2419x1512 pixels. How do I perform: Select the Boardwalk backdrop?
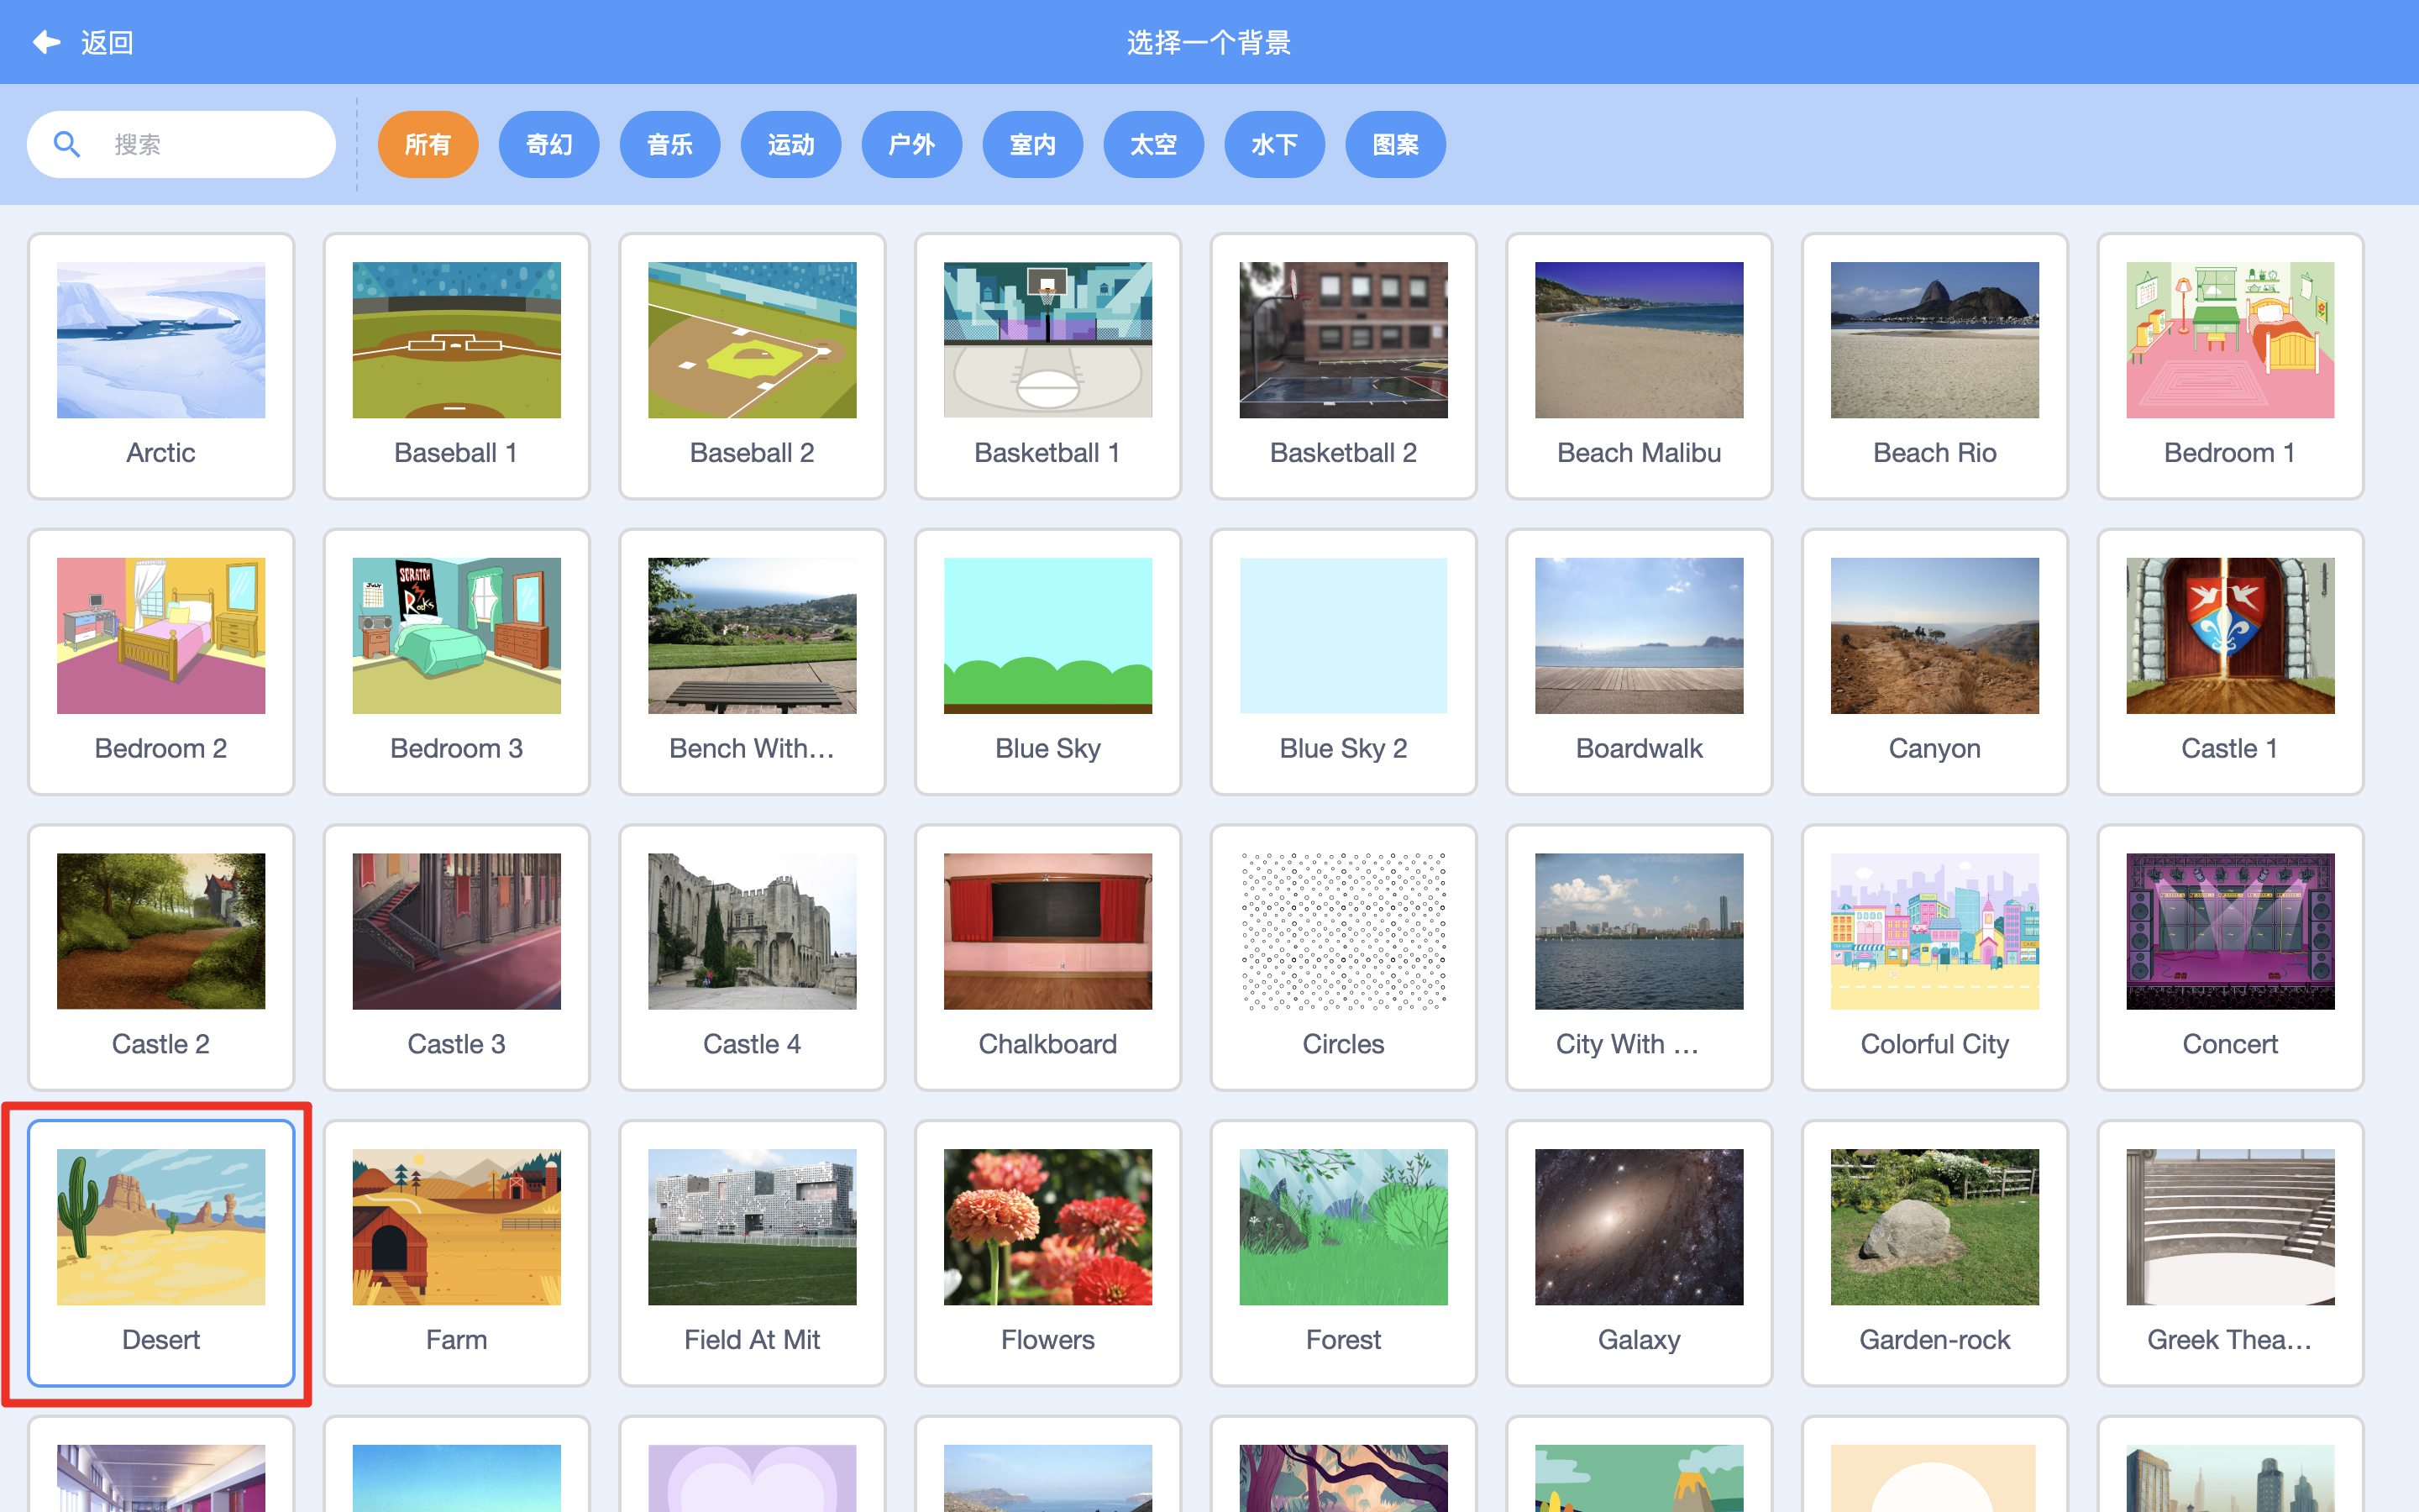(1640, 662)
